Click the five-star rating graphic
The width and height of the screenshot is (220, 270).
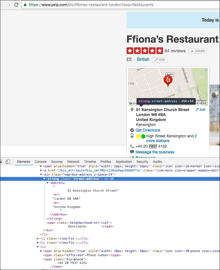coord(145,51)
